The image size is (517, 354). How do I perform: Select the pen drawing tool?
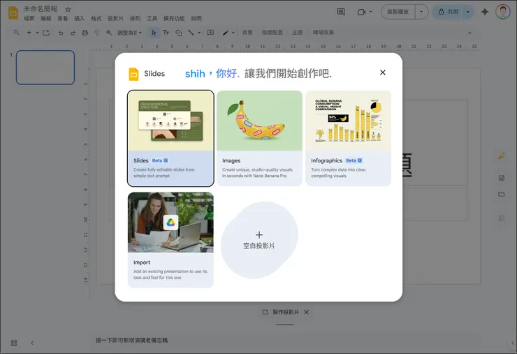coord(226,33)
